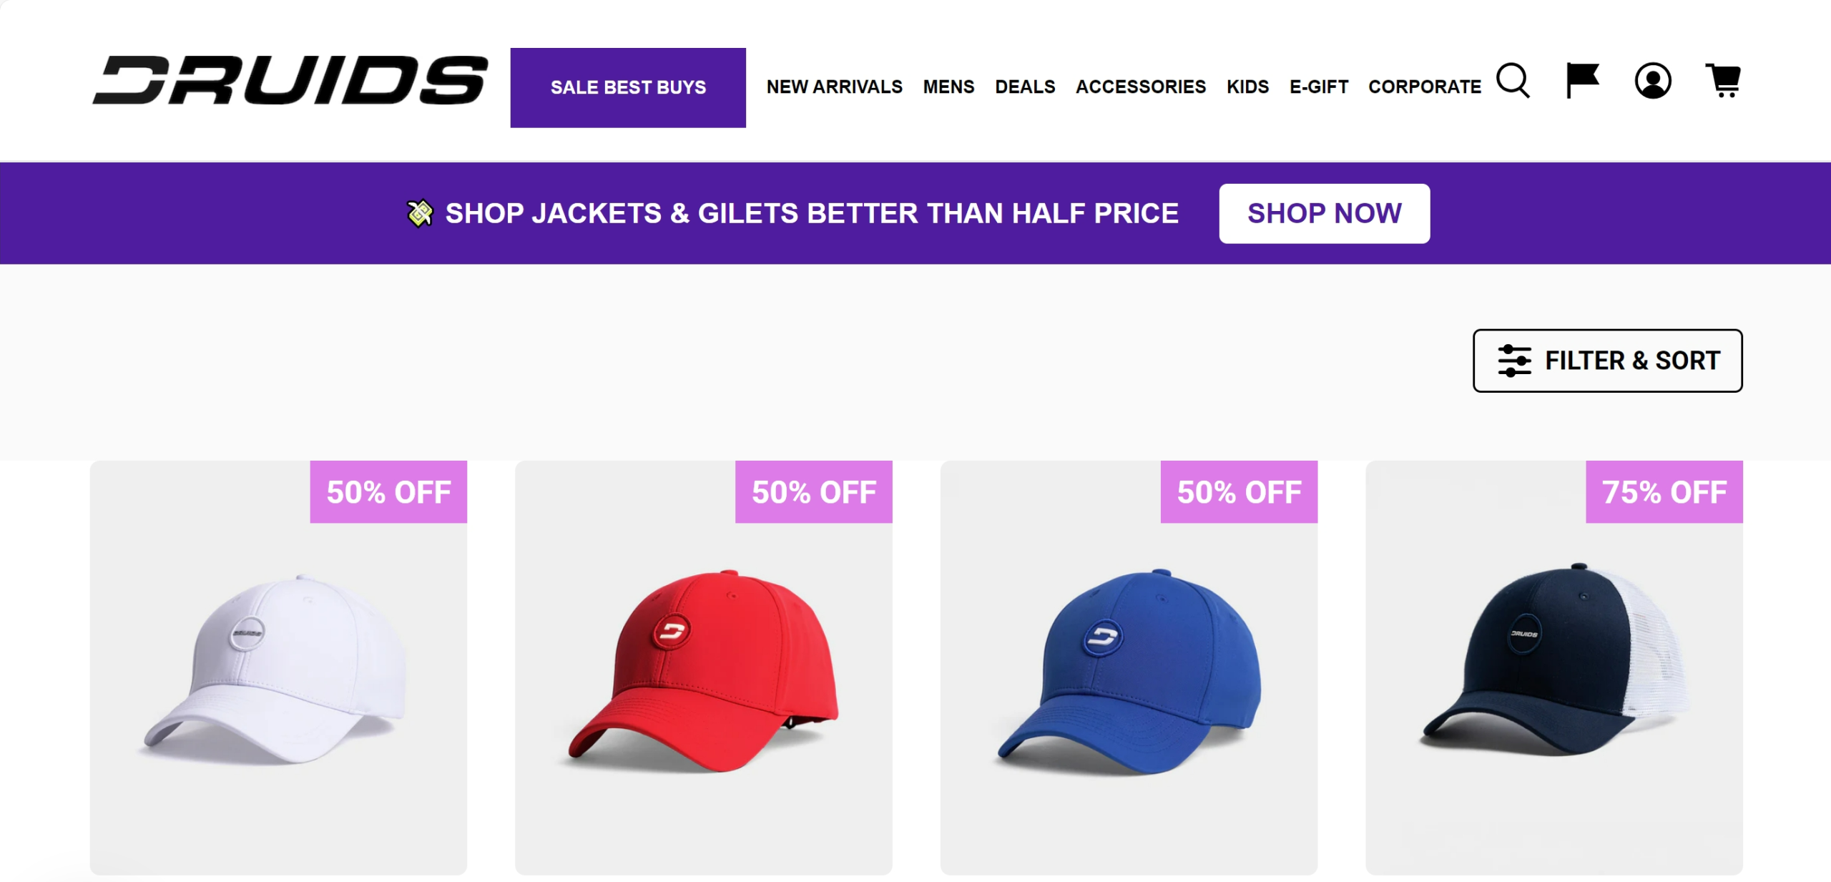
Task: Click the filter sliders icon
Action: point(1514,361)
